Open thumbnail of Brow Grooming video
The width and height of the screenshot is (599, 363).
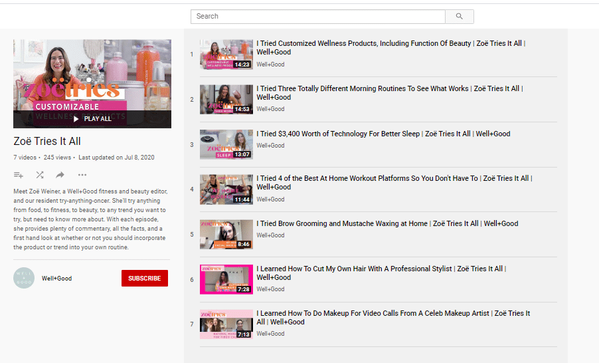coord(226,235)
